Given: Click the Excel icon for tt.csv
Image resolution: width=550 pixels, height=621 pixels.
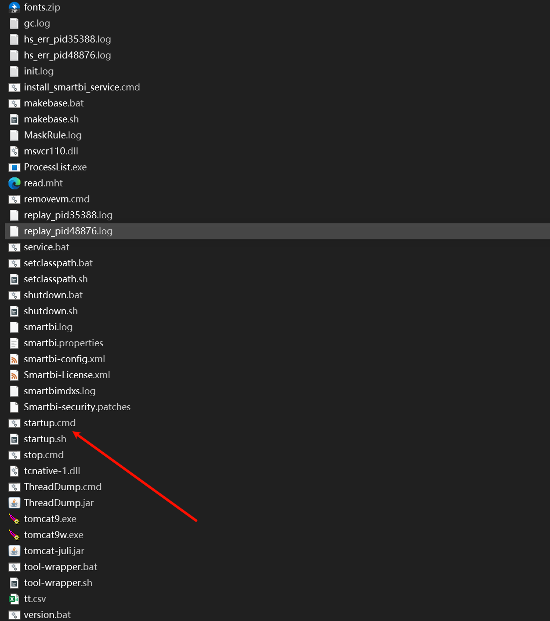Looking at the screenshot, I should point(14,599).
